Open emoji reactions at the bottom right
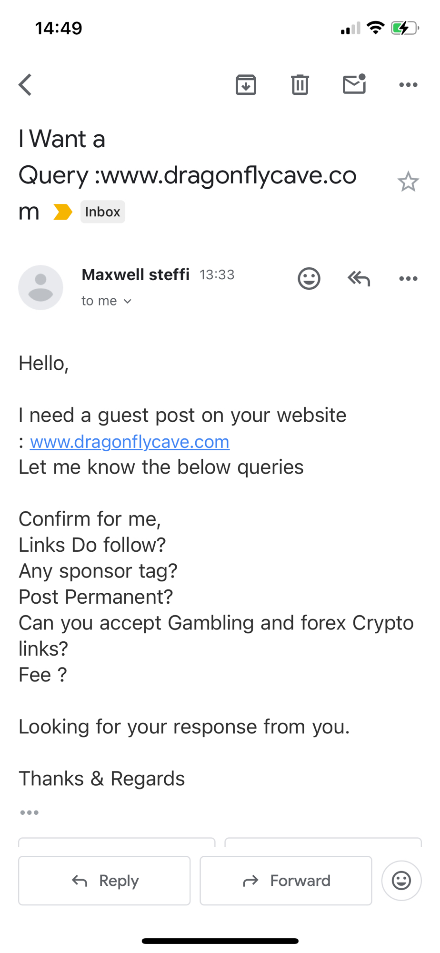 401,881
